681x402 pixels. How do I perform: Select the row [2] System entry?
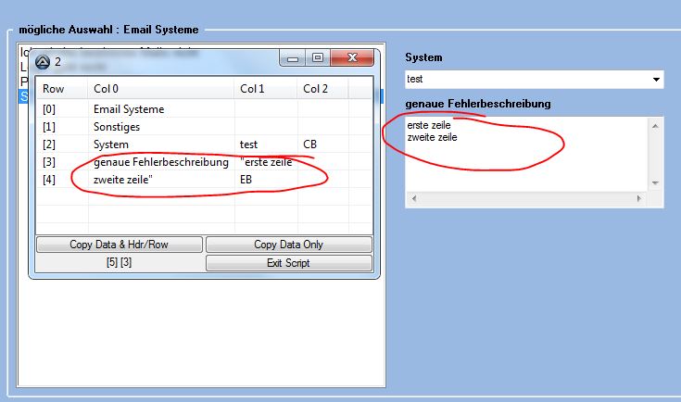pos(111,144)
